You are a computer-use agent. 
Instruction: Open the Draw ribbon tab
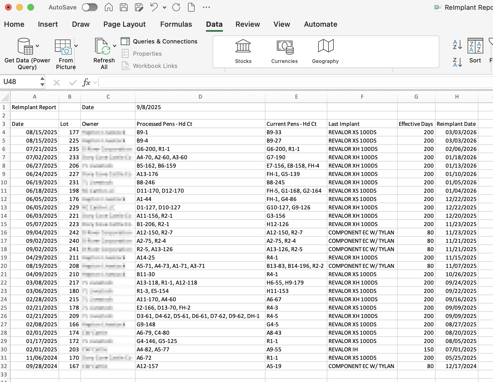click(x=81, y=24)
